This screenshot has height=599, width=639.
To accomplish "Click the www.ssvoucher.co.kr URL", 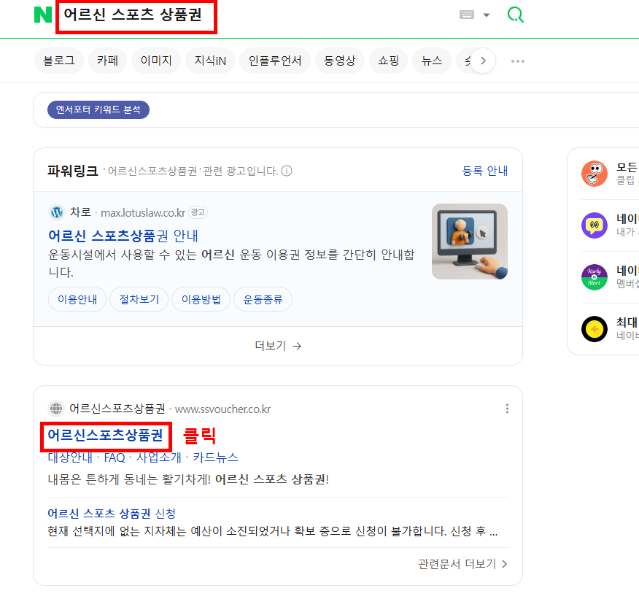I will [x=222, y=409].
